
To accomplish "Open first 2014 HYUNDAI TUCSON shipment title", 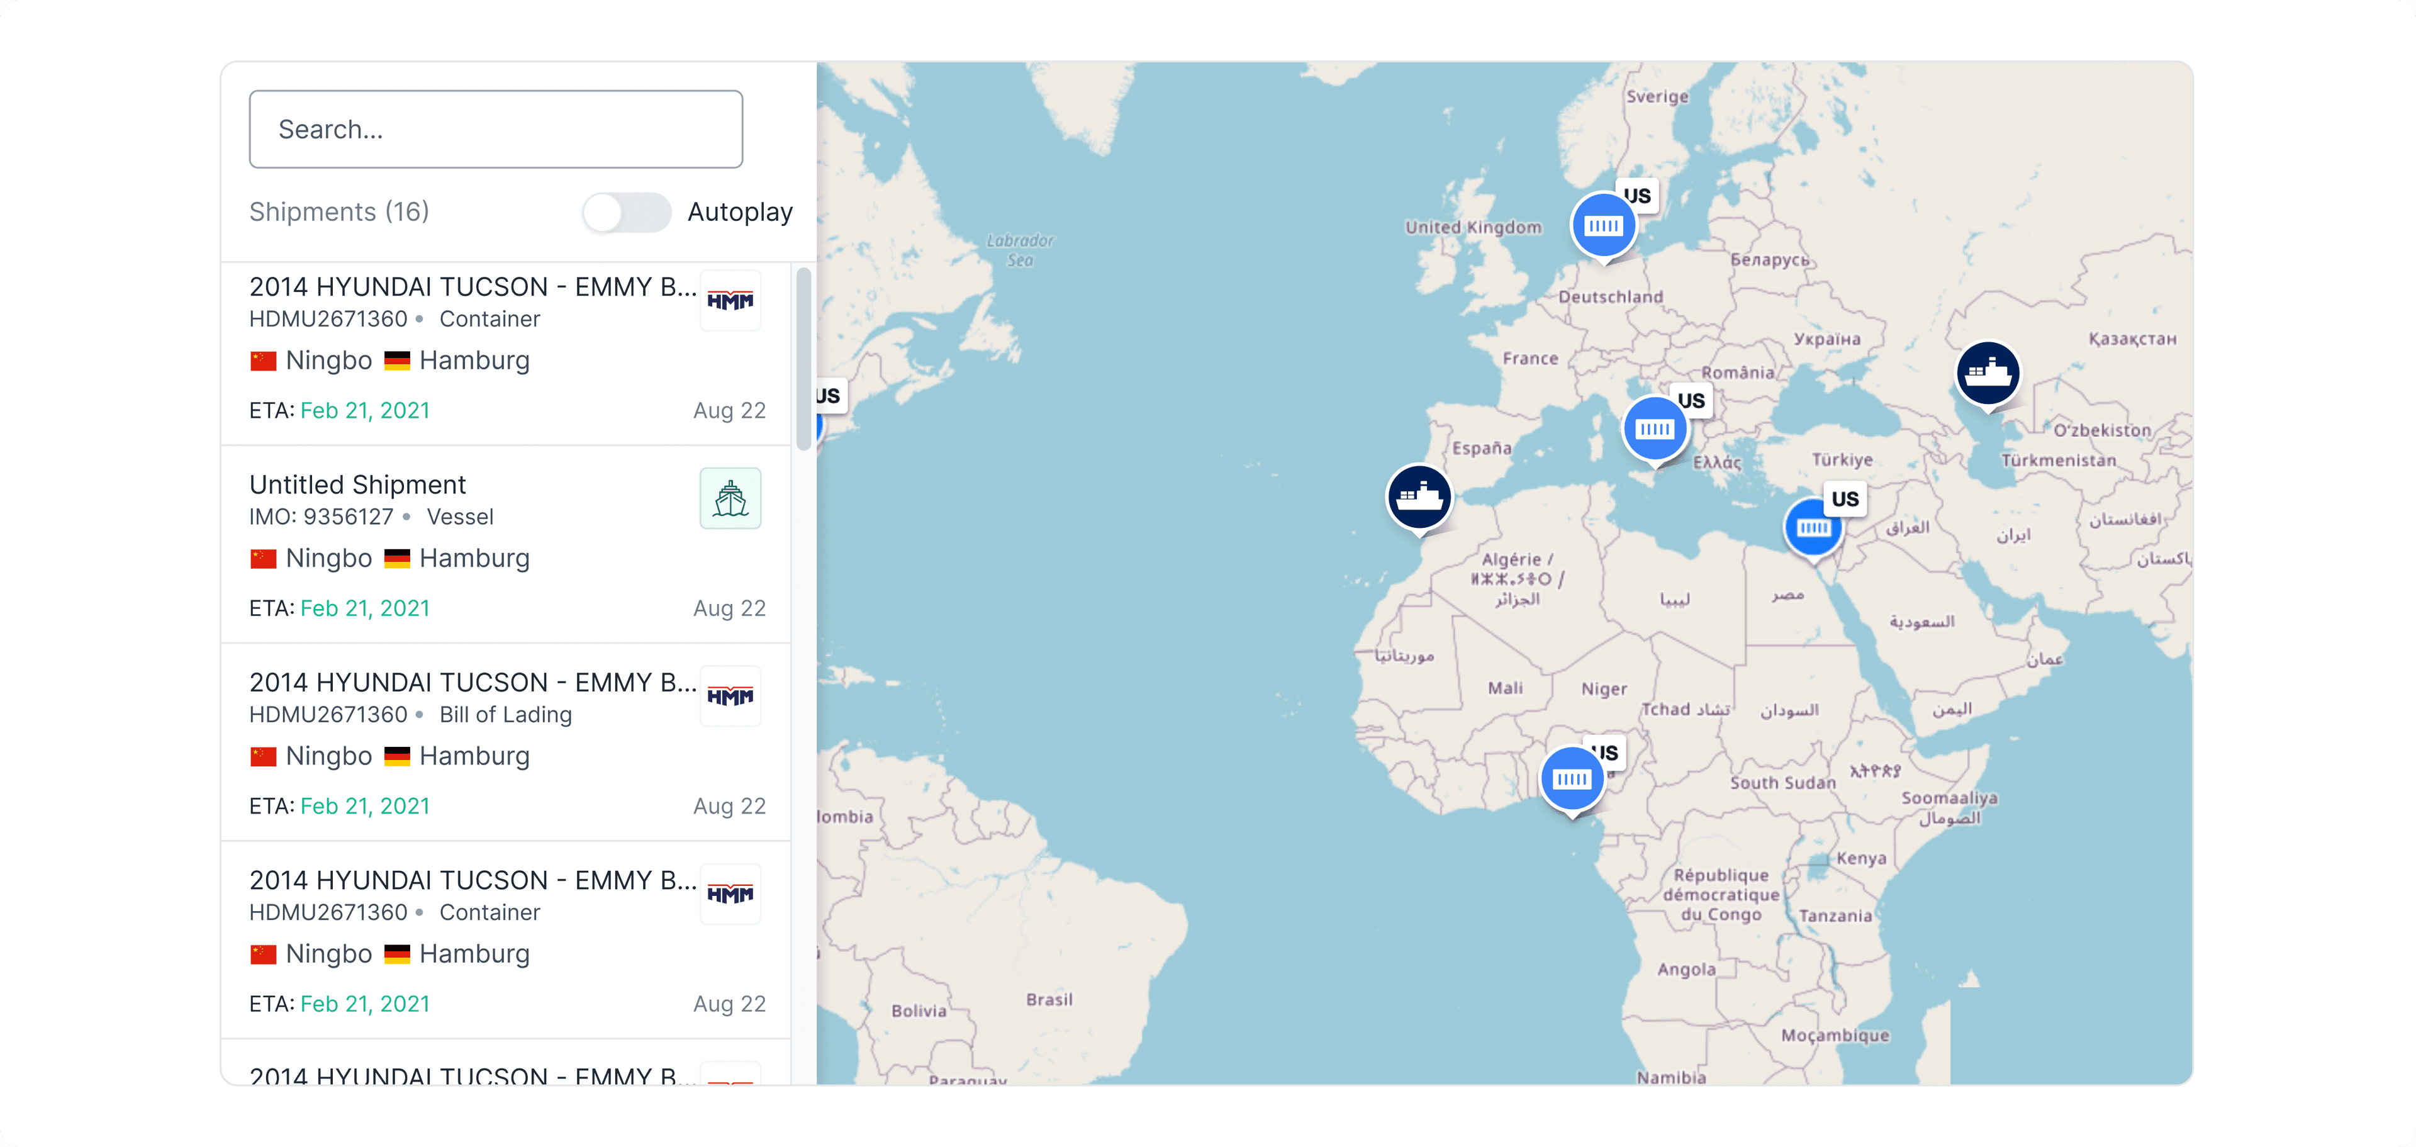I will point(473,287).
